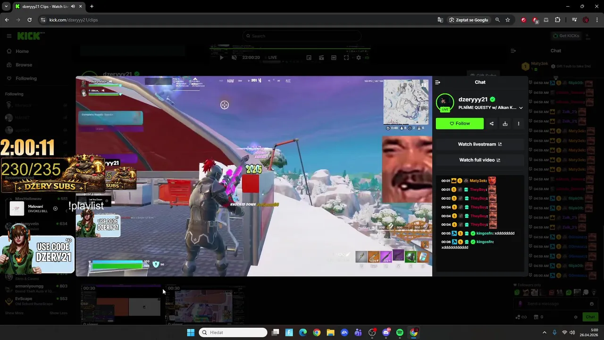Toggle the Kick sidebar hamburger menu

tap(9, 36)
